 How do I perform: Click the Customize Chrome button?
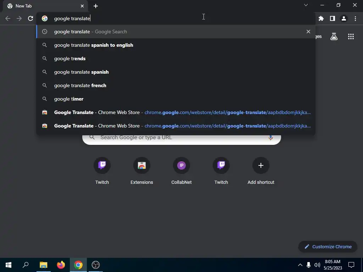pyautogui.click(x=328, y=246)
